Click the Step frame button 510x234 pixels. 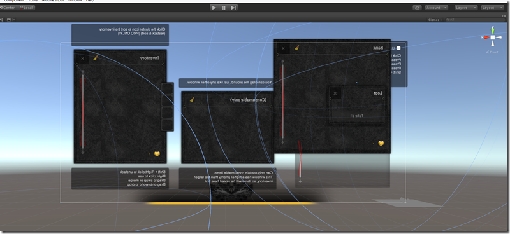click(233, 8)
